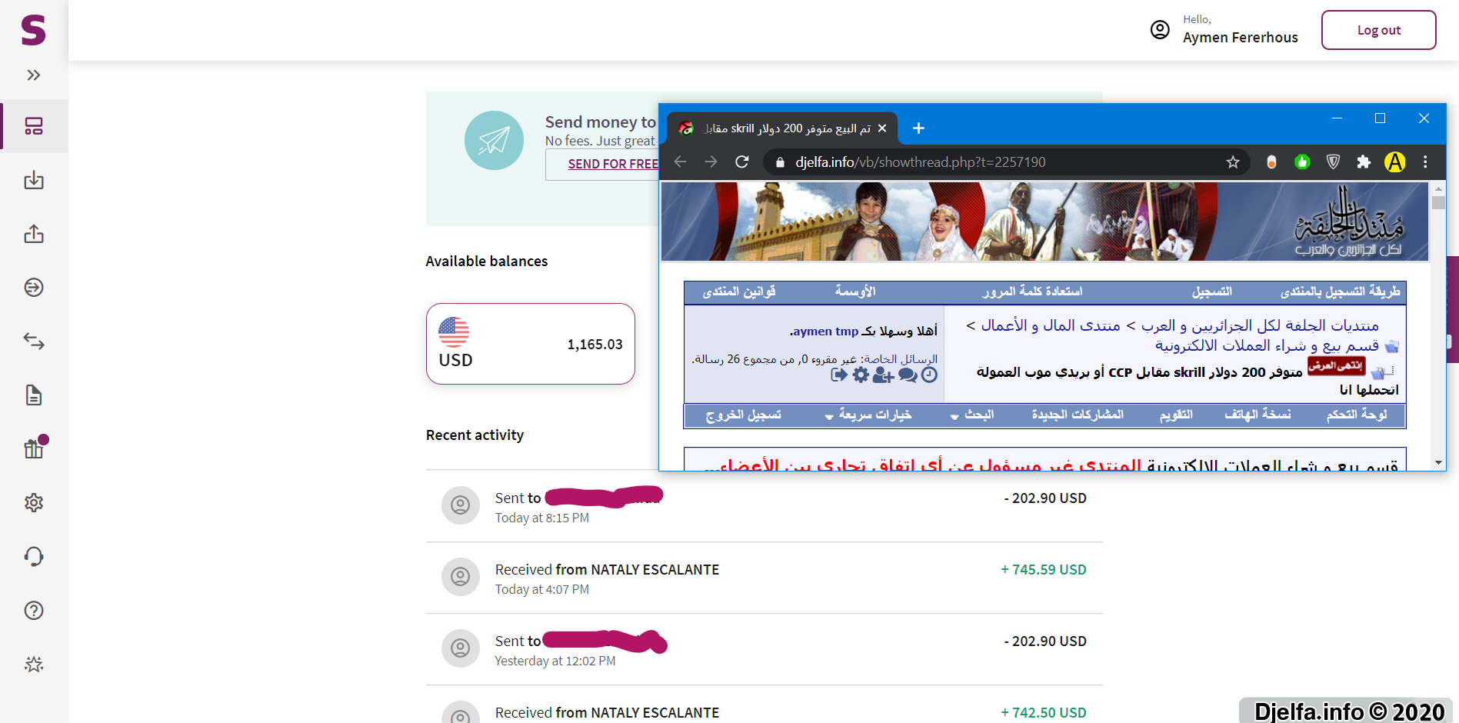Open the Deposit icon in sidebar
Screen dimensions: 1459x723
coord(34,180)
